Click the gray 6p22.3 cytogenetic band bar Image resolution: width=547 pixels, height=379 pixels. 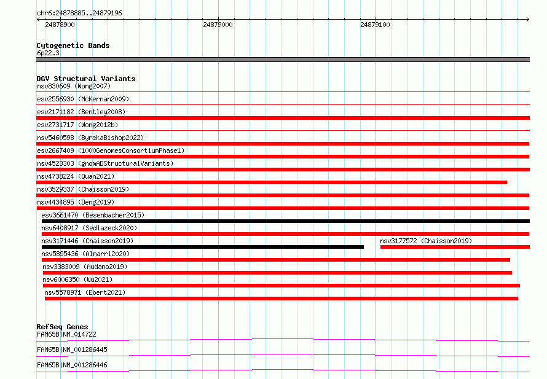coord(283,60)
